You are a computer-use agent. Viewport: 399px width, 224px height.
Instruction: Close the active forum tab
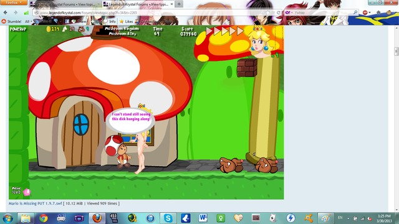(171, 4)
